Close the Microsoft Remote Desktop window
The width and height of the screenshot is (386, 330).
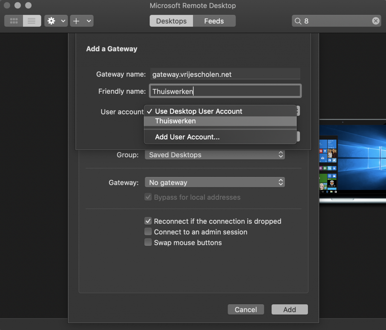7,5
